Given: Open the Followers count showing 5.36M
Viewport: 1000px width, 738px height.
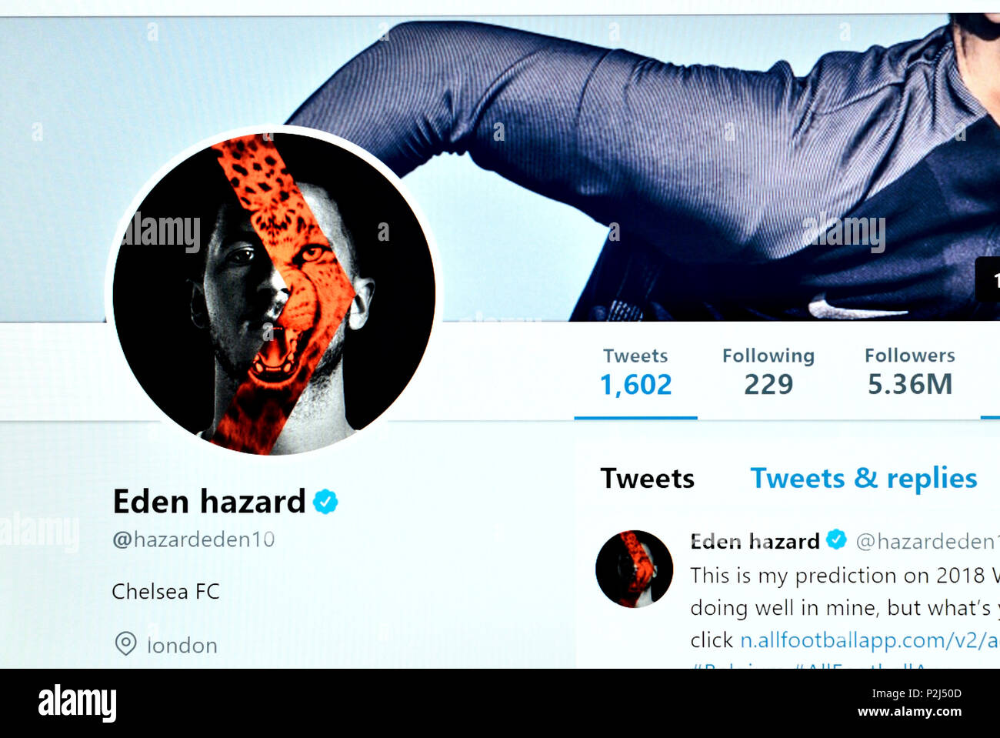Looking at the screenshot, I should (909, 372).
